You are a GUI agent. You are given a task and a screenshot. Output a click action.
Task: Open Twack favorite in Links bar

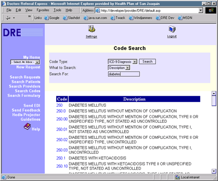point(118,18)
